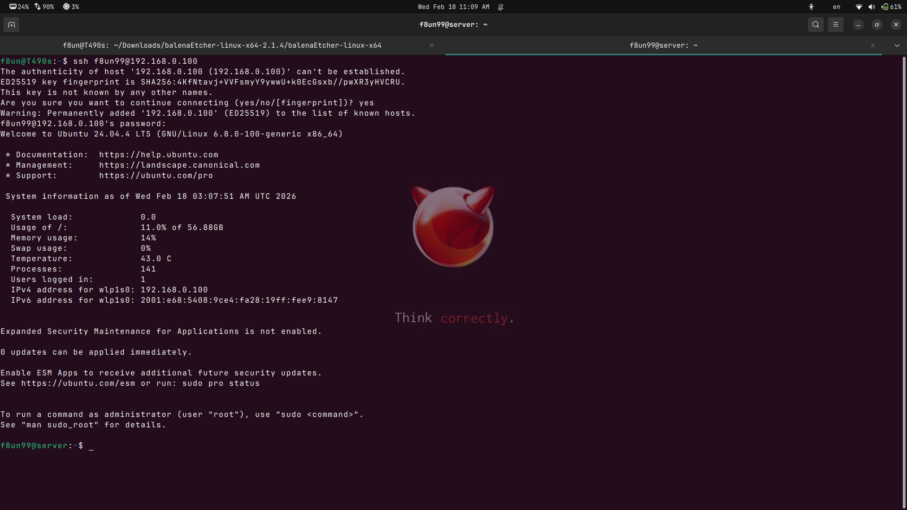Switch to the f8un@T490s balenaEtcher tab
907x510 pixels.
pyautogui.click(x=222, y=45)
